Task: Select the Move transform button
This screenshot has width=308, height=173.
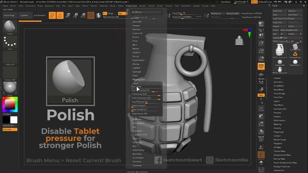Action: 68,15
